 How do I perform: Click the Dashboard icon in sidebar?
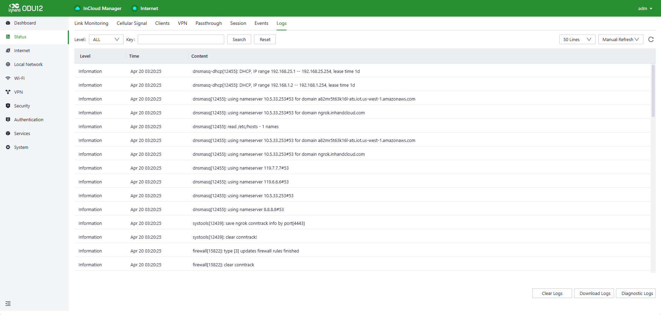tap(8, 23)
